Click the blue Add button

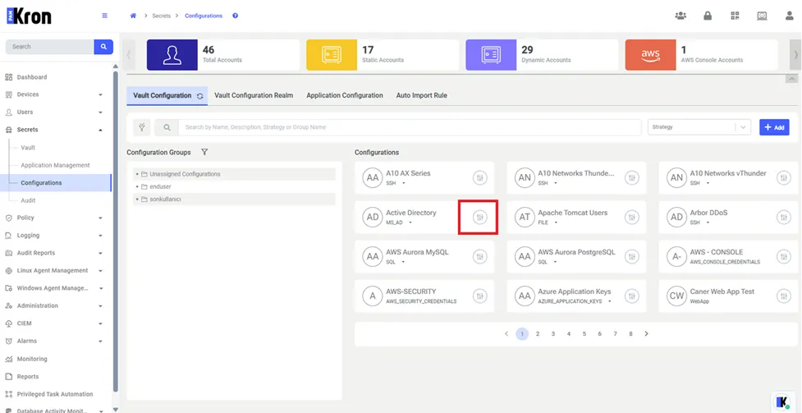point(774,127)
